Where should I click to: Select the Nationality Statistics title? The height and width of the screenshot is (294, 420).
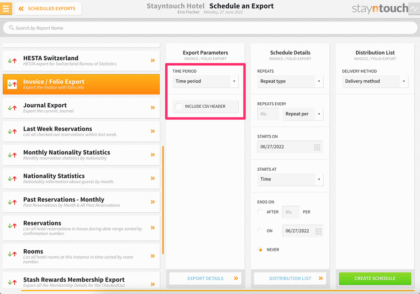(x=54, y=176)
